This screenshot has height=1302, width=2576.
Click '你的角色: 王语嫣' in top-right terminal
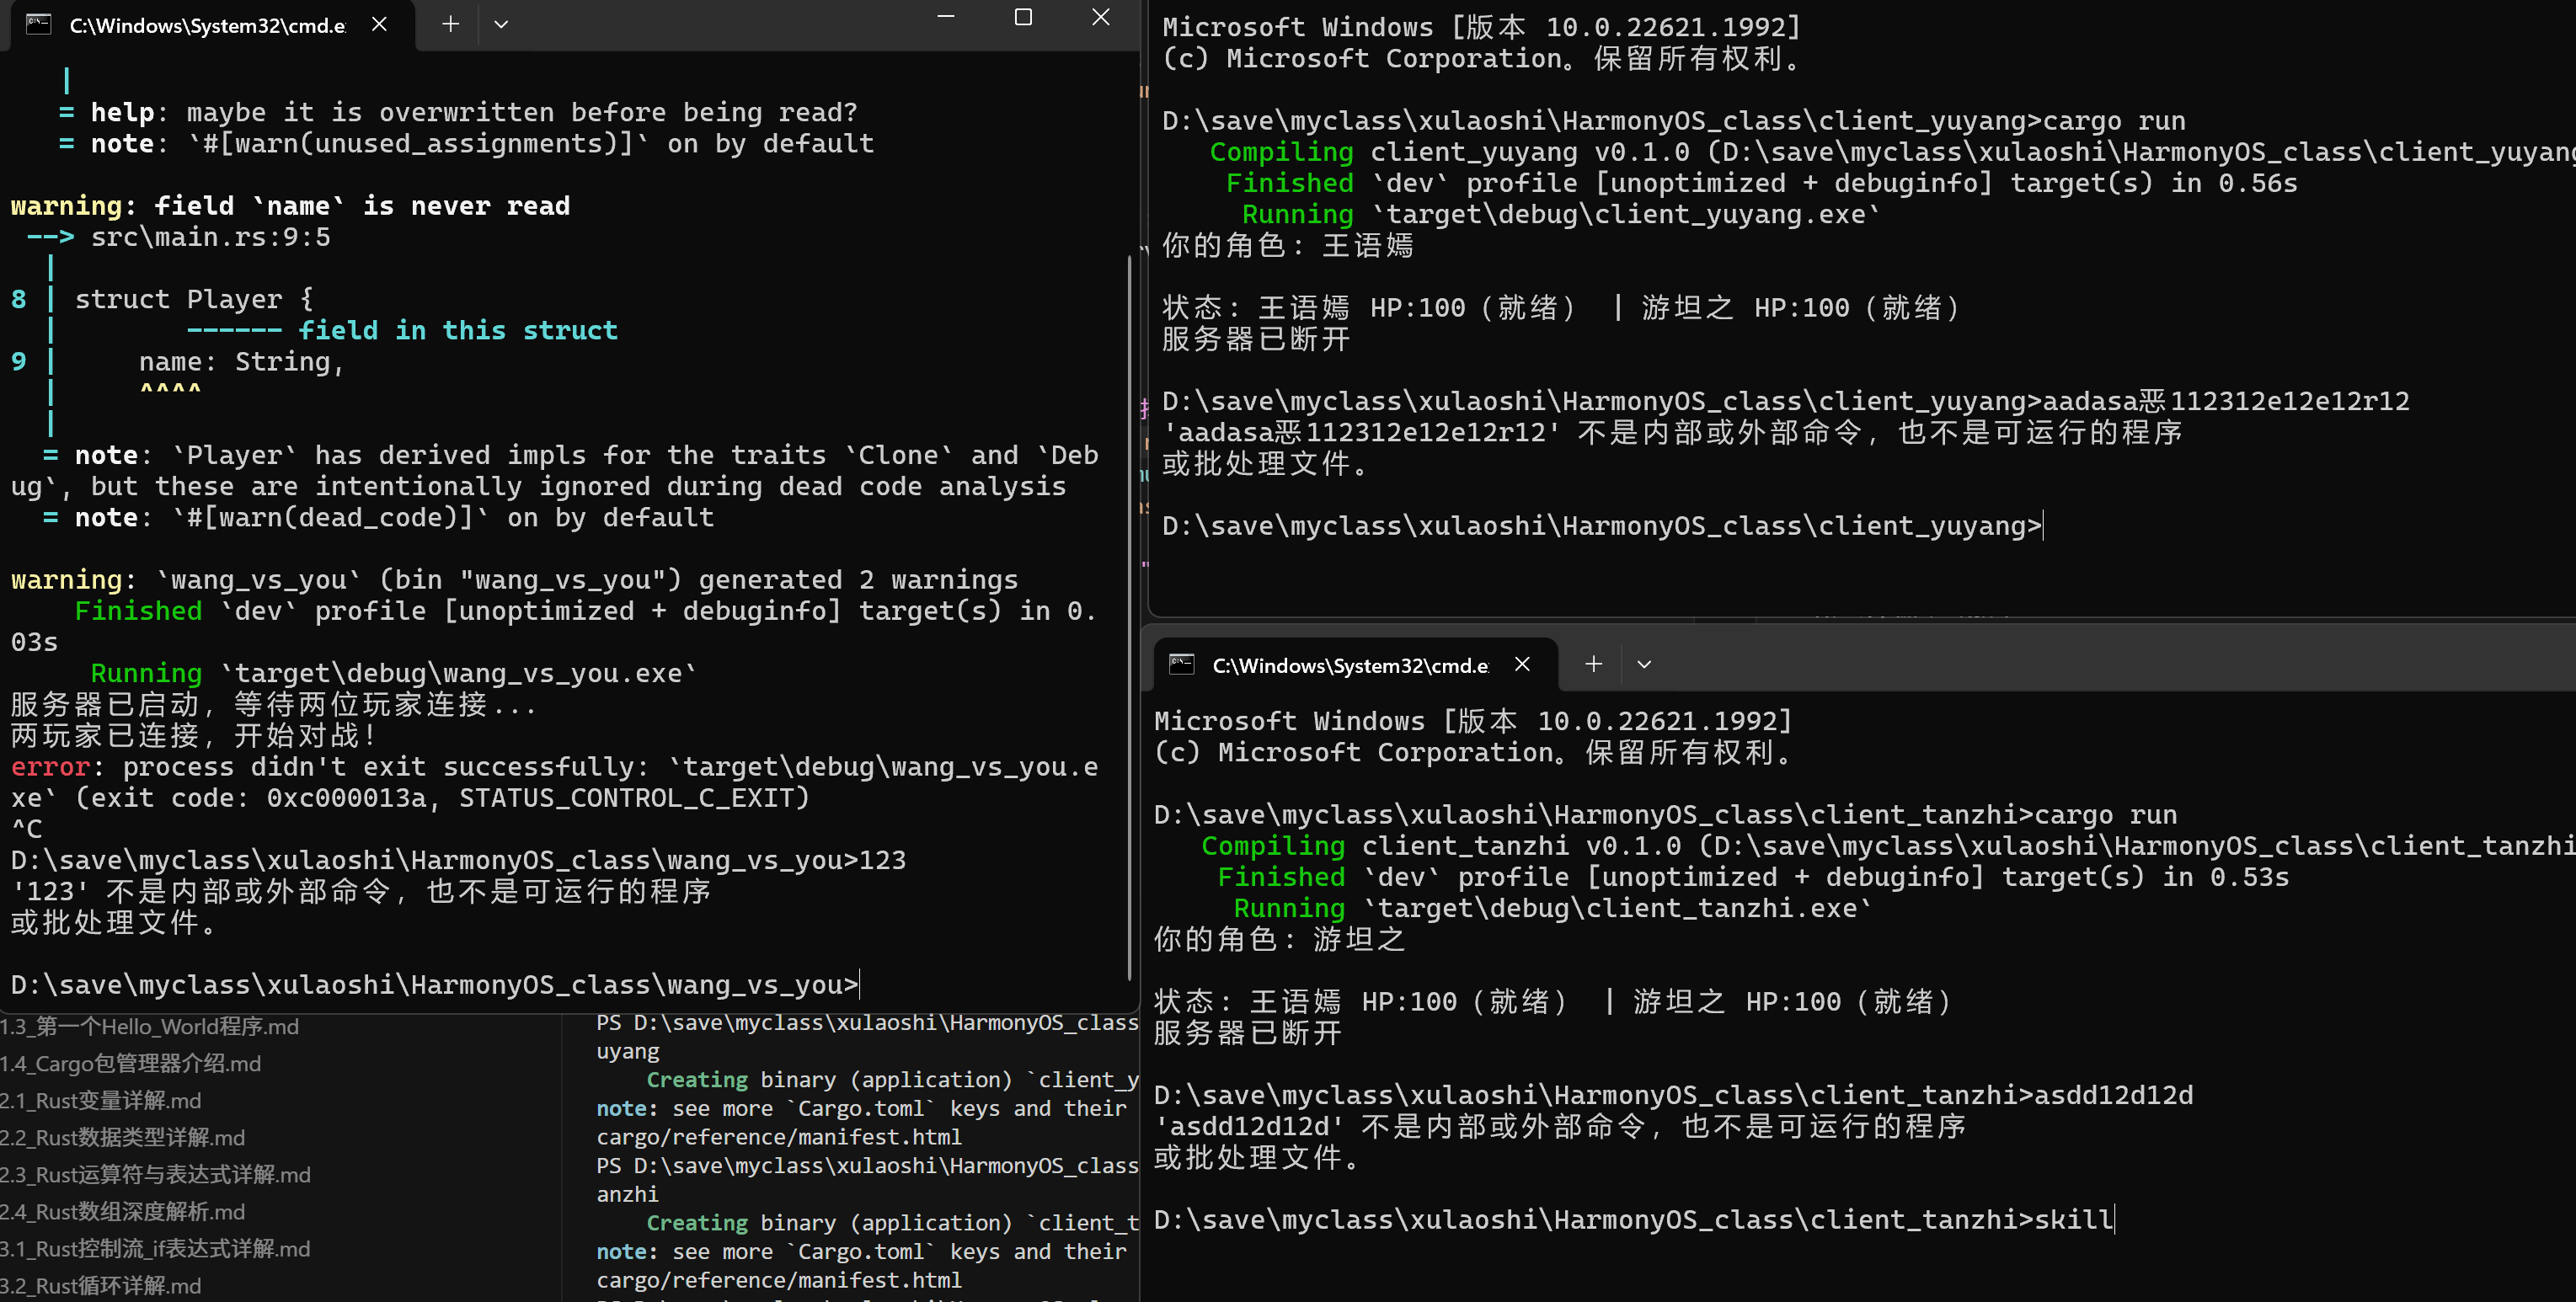tap(1287, 245)
